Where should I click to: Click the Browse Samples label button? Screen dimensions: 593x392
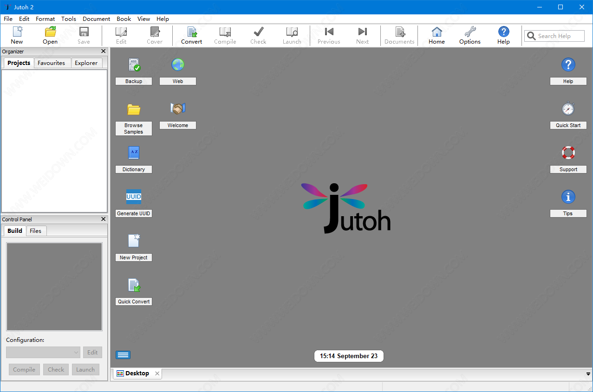[134, 129]
